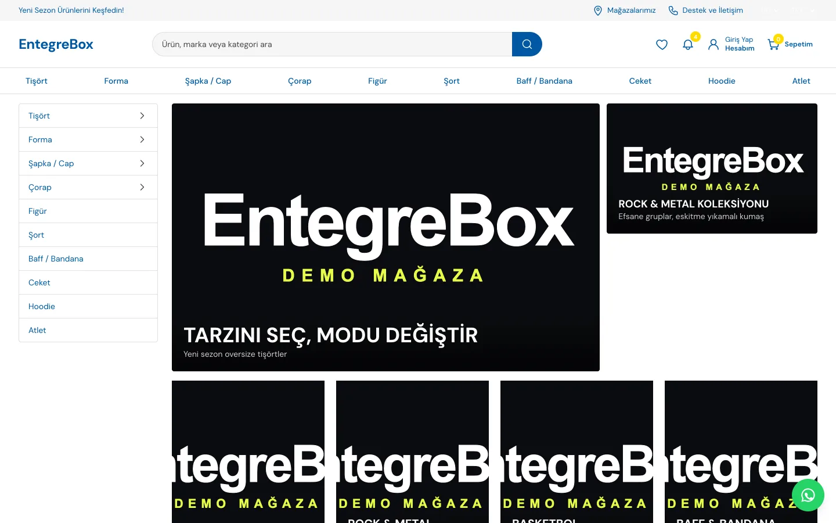Choose Şort in the top navigation bar
Screen dimensions: 836x523
[x=452, y=81]
